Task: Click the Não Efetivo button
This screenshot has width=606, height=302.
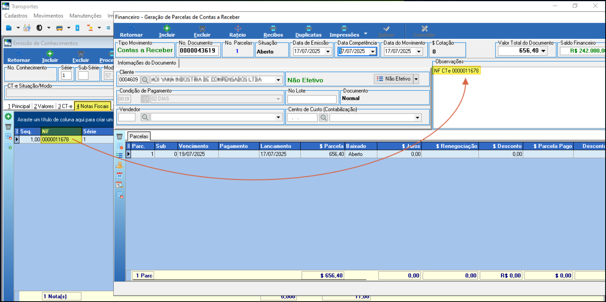Action: pyautogui.click(x=394, y=79)
